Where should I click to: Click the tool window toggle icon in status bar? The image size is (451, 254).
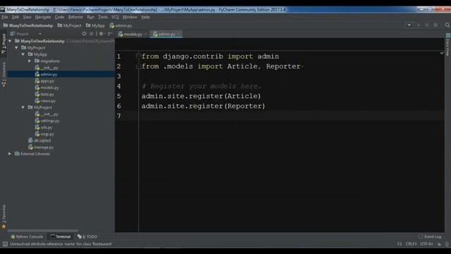(5, 244)
